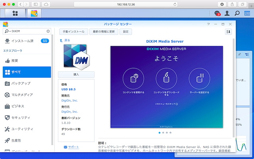The width and height of the screenshot is (254, 159).
Task: Show all Safari tabs button
Action: coord(242,4)
